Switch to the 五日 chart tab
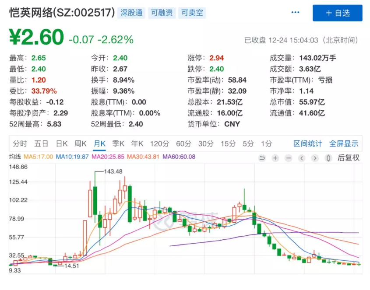 [41, 143]
